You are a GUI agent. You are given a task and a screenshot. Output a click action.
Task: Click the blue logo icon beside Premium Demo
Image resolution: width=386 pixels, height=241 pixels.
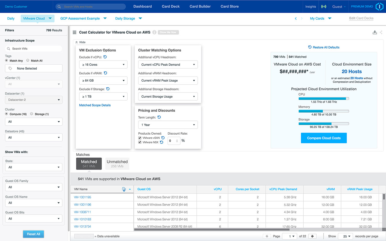click(379, 6)
